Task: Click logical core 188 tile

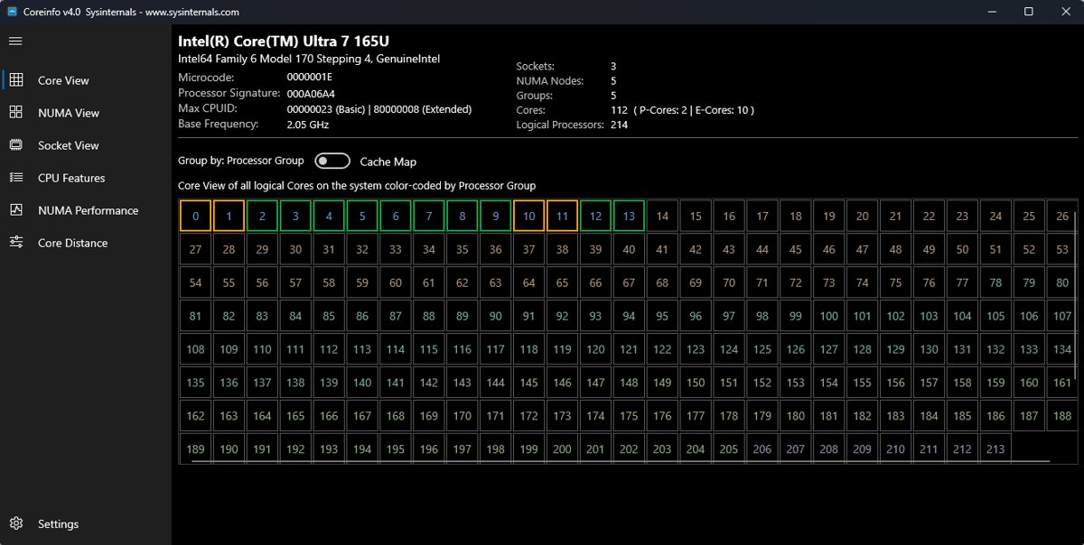Action: tap(1062, 417)
